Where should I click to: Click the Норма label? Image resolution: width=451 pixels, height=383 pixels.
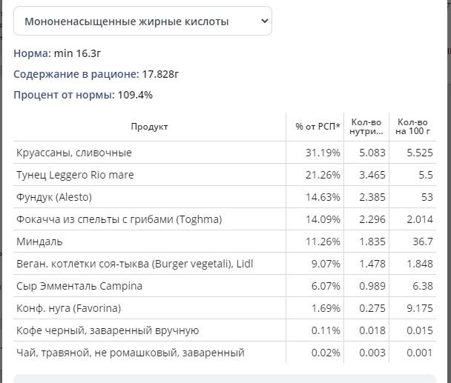[32, 53]
